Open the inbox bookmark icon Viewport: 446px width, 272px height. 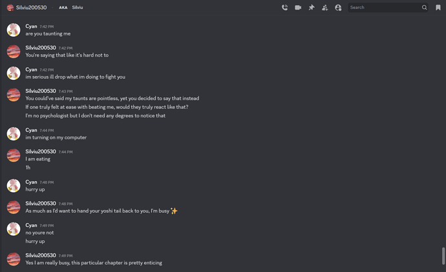438,8
